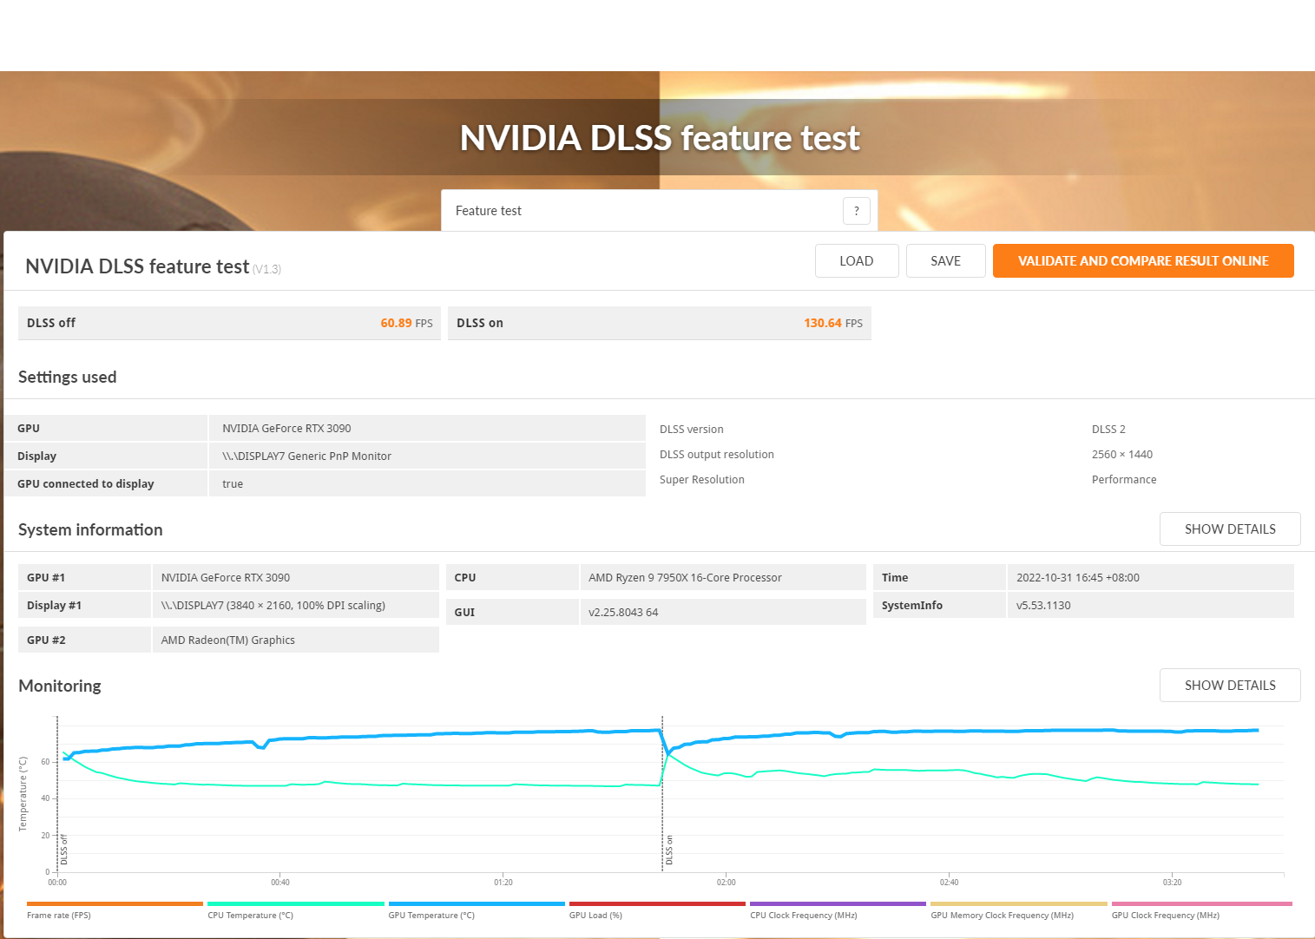Screen dimensions: 1315x939
Task: Click the question mark help button
Action: click(x=856, y=211)
